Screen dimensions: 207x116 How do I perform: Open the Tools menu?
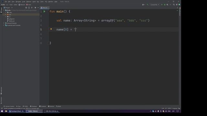(x=42, y=2)
